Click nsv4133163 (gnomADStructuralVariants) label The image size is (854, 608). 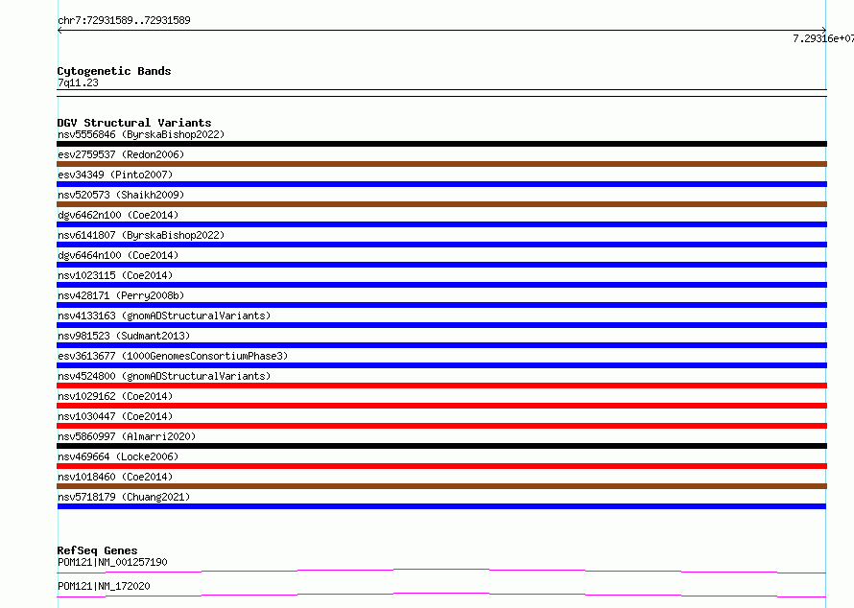pos(164,316)
